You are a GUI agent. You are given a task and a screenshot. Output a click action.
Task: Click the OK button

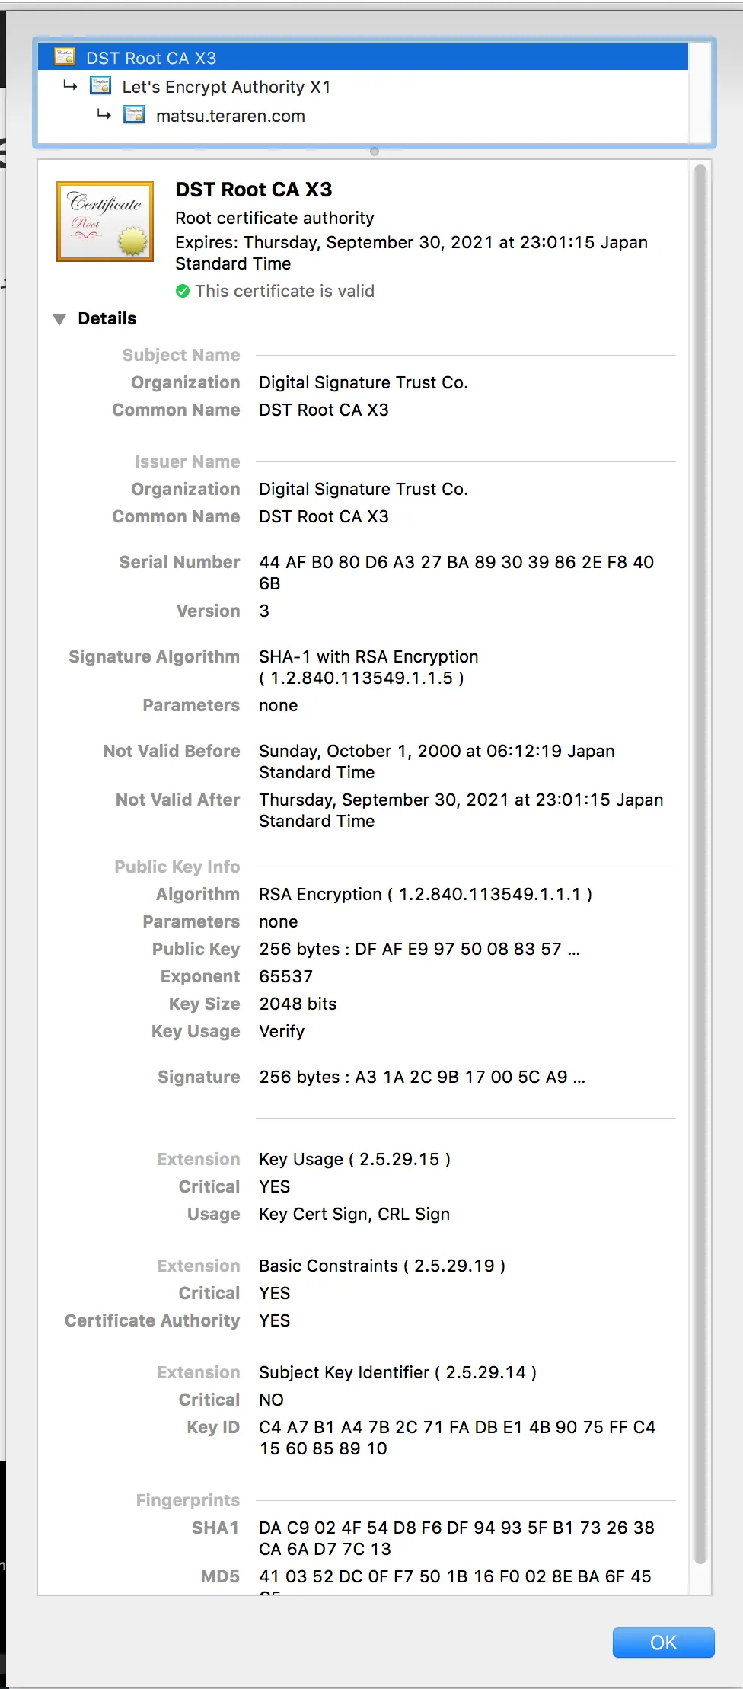(x=664, y=1643)
